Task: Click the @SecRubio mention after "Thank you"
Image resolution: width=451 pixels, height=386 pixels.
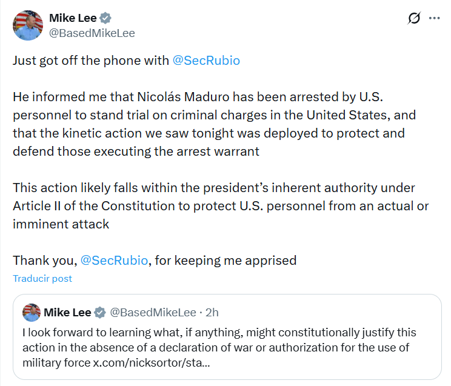Action: 114,261
